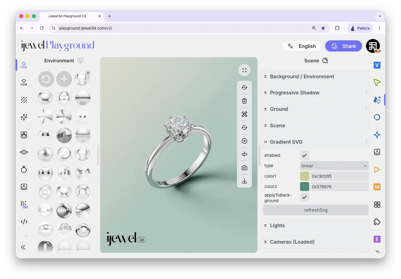Open the type dropdown set to linear

(x=334, y=166)
